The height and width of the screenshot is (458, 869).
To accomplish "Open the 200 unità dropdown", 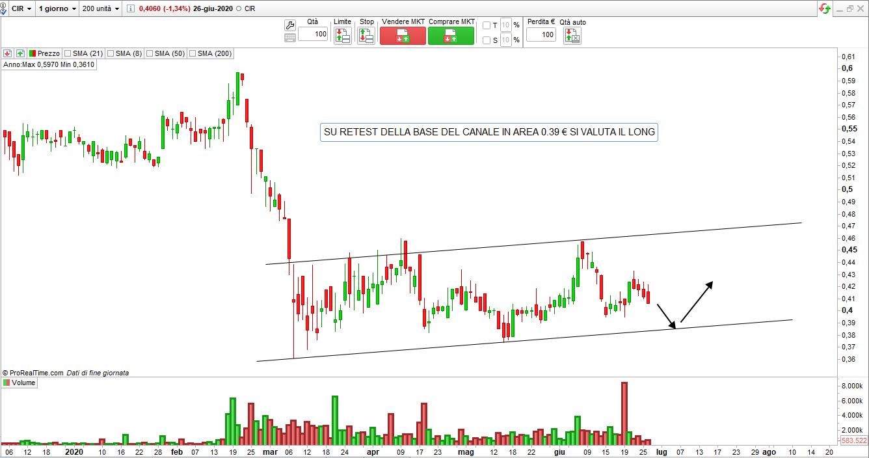I will click(x=102, y=8).
